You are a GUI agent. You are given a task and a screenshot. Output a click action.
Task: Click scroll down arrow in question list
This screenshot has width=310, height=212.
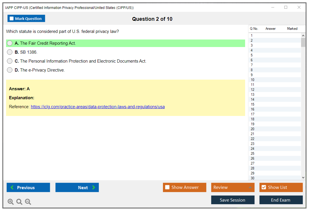pyautogui.click(x=303, y=178)
